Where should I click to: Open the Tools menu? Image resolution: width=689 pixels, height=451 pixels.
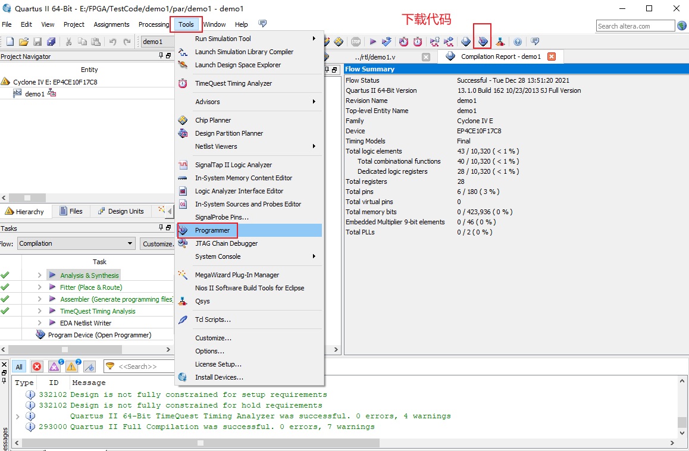coord(186,24)
